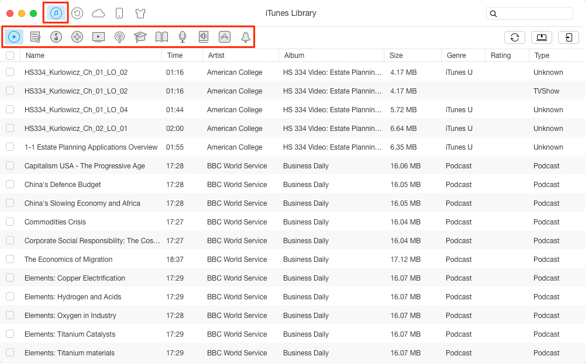This screenshot has height=363, width=585.
Task: Check China's Slowing Economy and Africa checkbox
Action: [x=10, y=203]
